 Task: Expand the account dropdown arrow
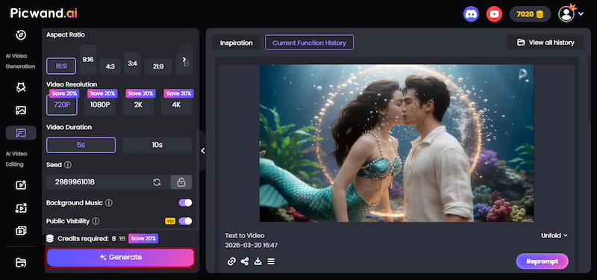[x=581, y=14]
